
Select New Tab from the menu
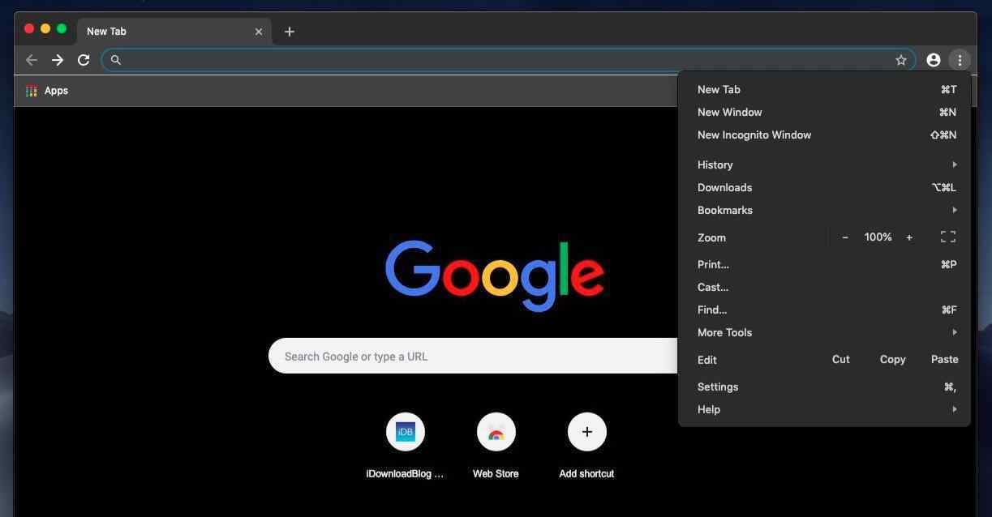(824, 89)
